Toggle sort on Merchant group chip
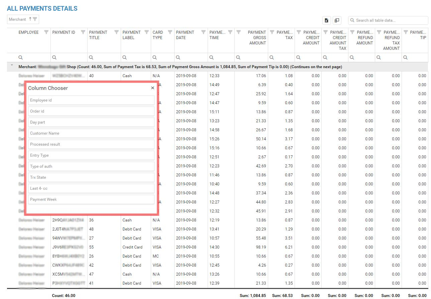Image resolution: width=431 pixels, height=299 pixels. pos(30,19)
